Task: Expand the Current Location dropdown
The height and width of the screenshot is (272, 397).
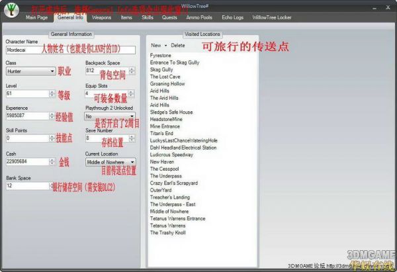Action: pos(132,161)
